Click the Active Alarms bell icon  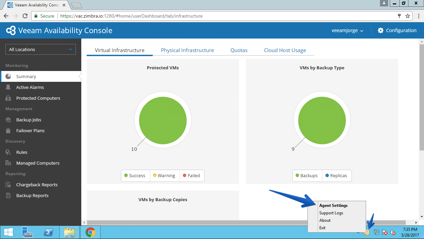[8, 88]
